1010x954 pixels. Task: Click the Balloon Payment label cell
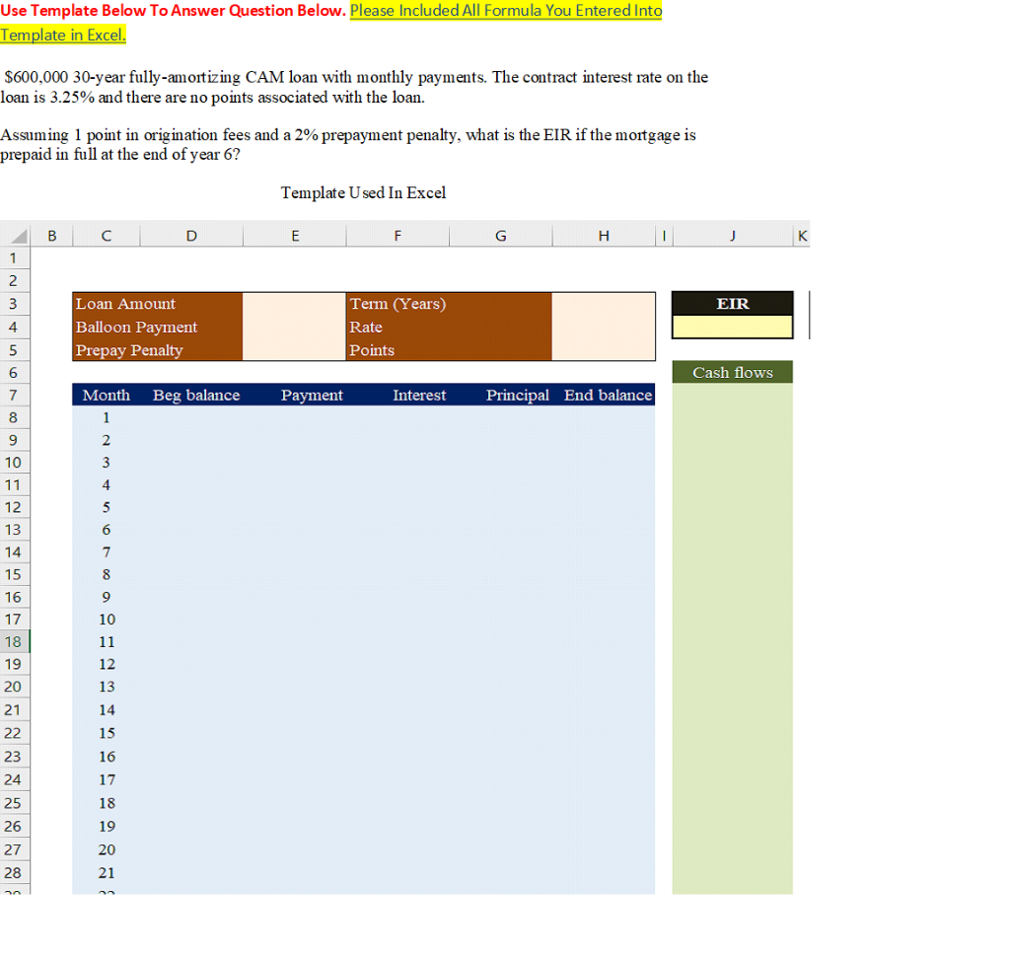click(158, 327)
